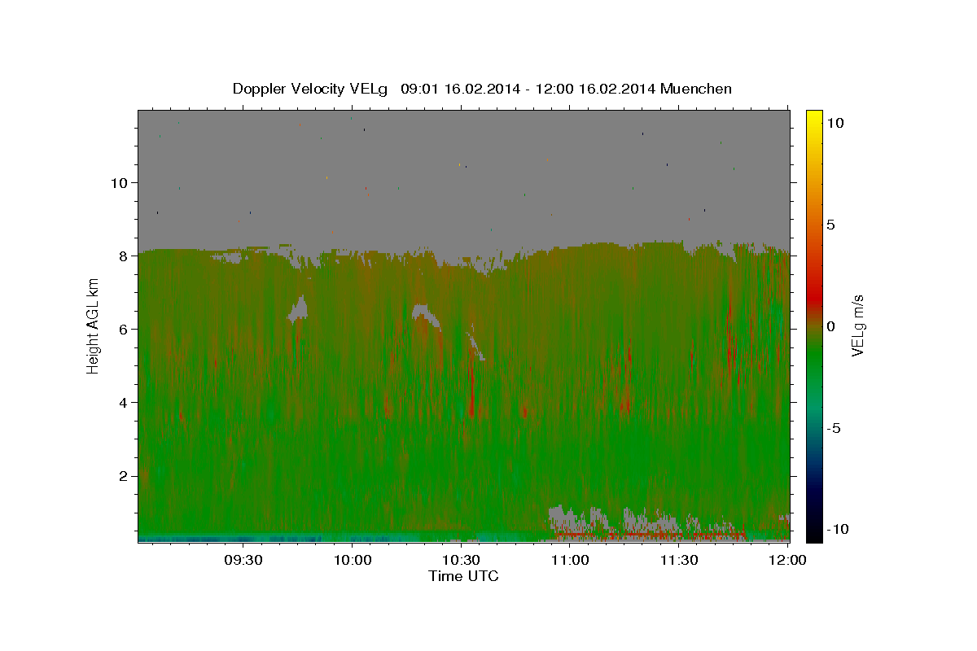Screen dimensions: 977x651
Task: Click the colorbar value 5 label
Action: pos(830,225)
